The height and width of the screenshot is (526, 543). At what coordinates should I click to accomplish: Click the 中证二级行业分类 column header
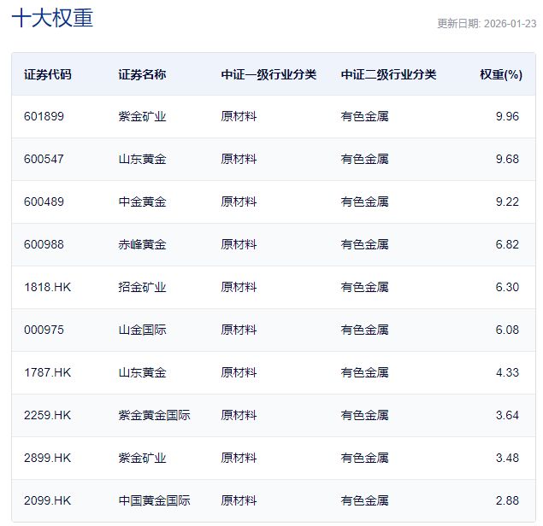point(388,74)
